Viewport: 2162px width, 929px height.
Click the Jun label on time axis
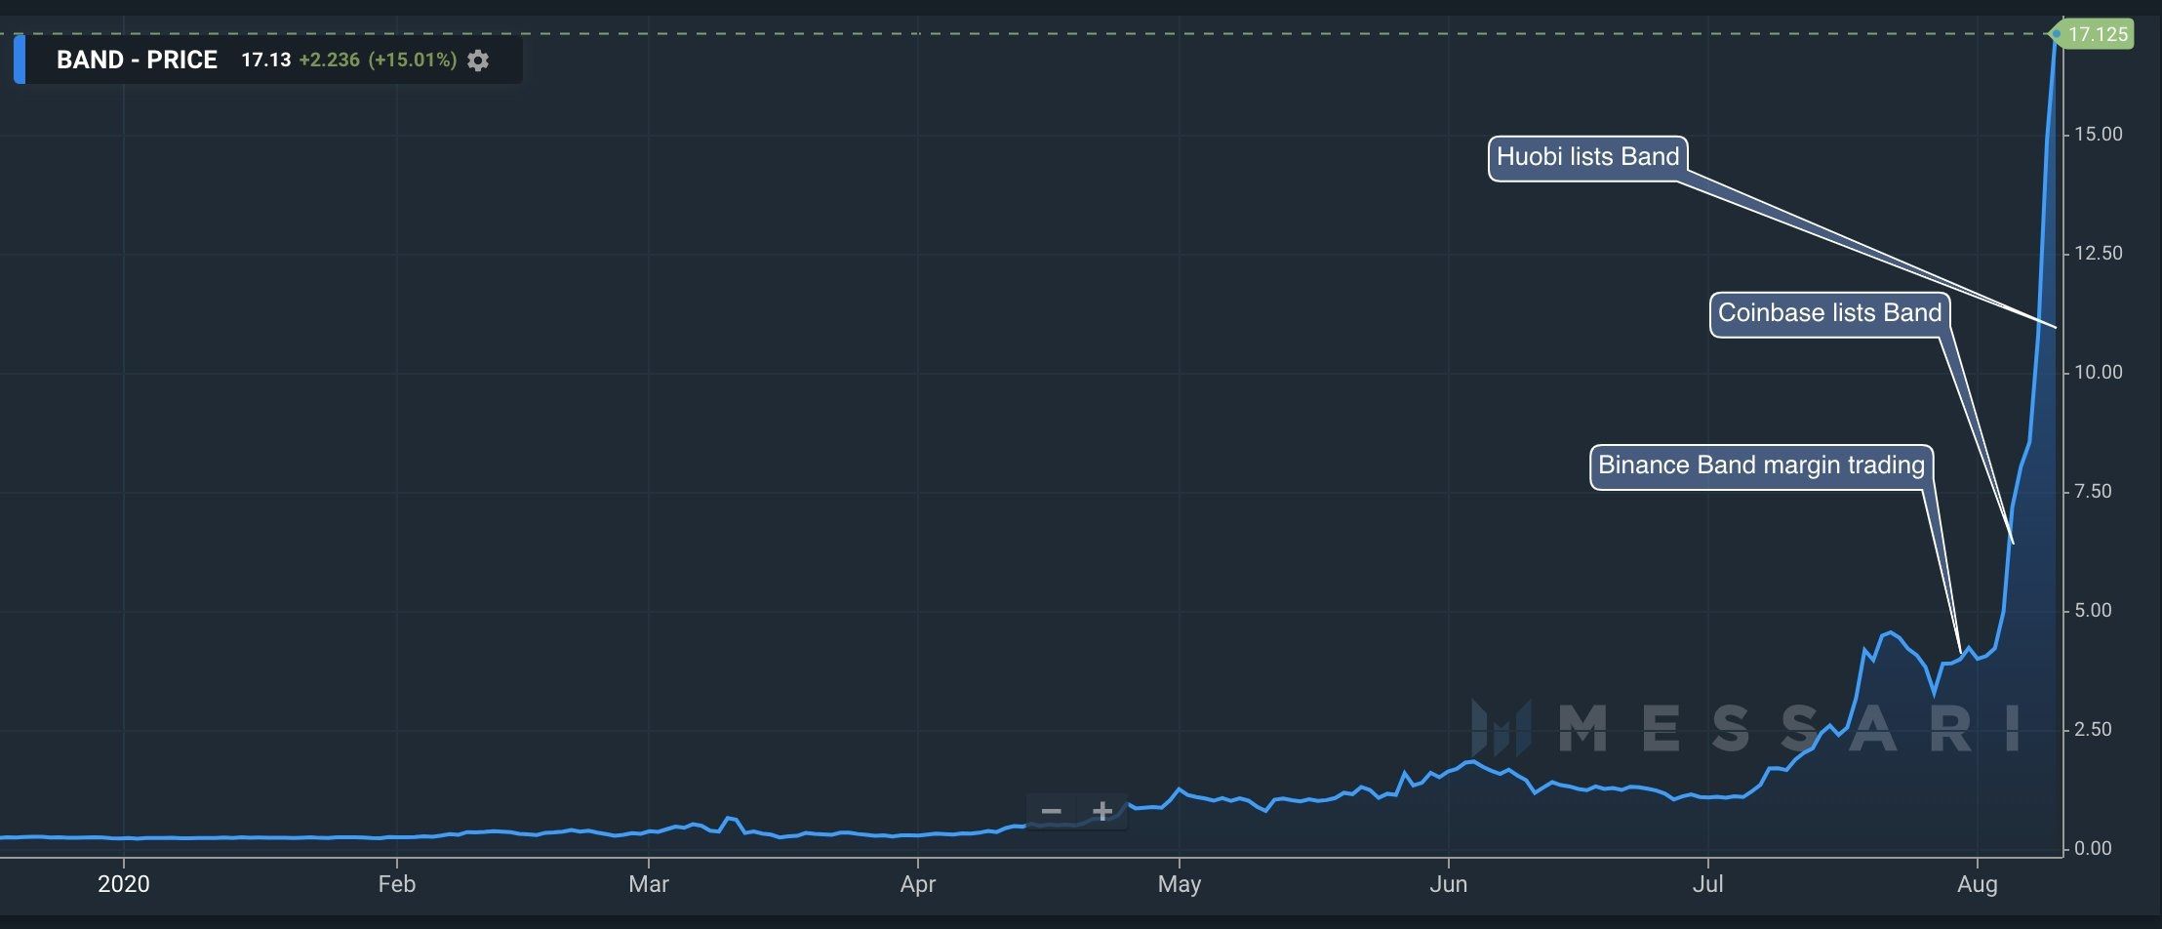coord(1448,884)
